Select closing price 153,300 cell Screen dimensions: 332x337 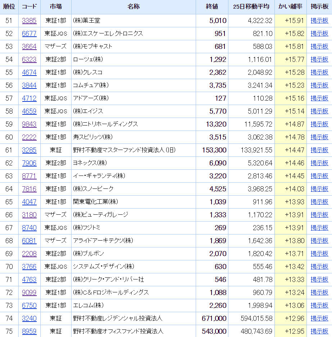(212, 150)
